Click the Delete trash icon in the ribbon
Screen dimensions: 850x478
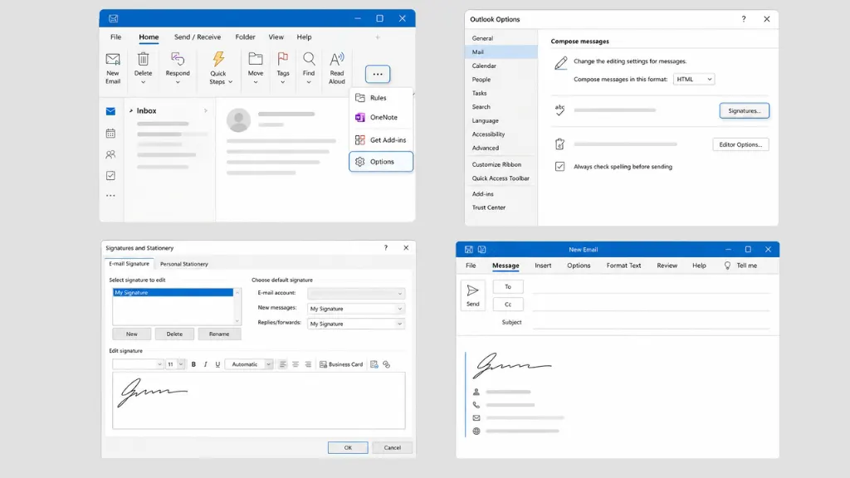pyautogui.click(x=143, y=59)
